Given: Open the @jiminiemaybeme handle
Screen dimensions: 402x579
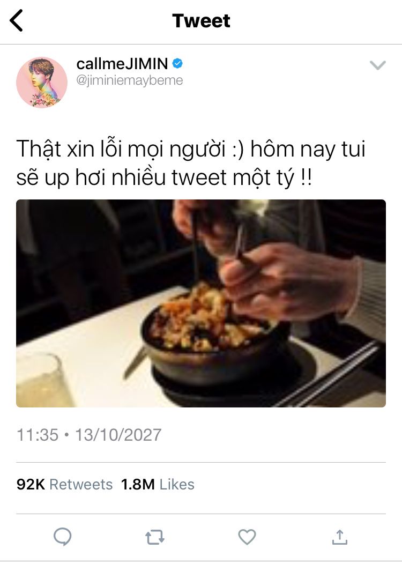Looking at the screenshot, I should point(130,80).
